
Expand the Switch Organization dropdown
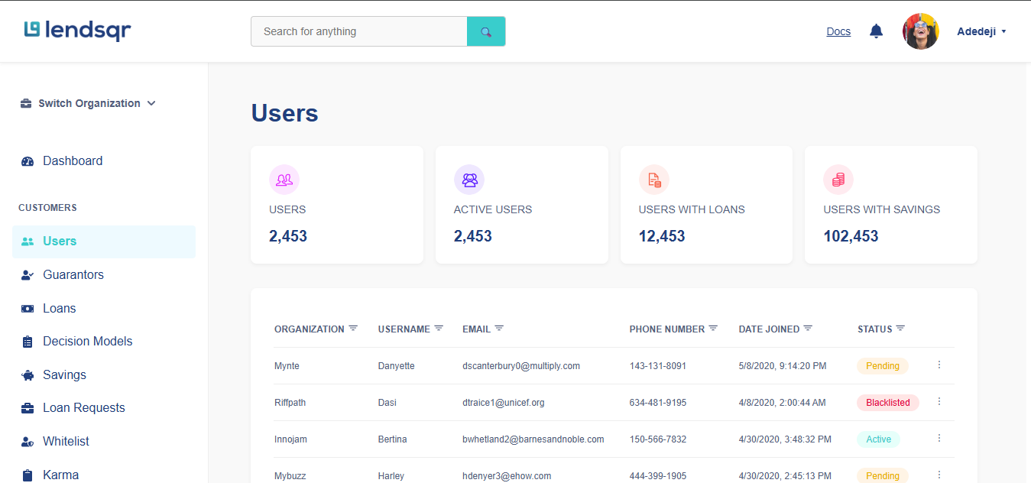89,103
